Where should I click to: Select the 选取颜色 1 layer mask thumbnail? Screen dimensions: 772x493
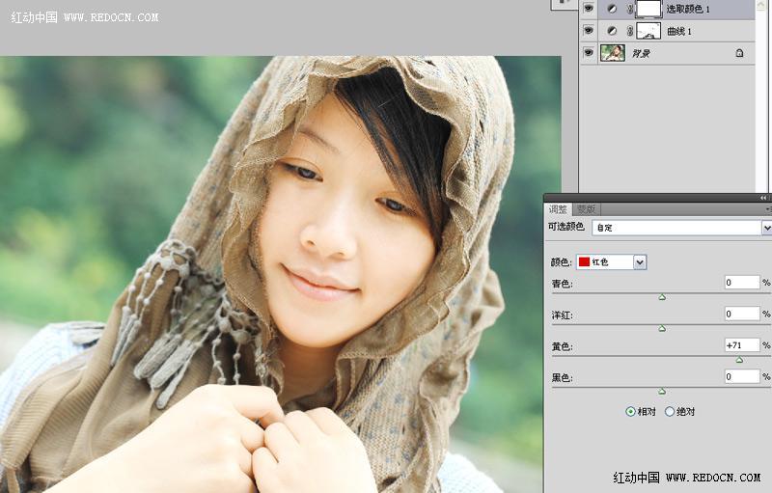click(x=648, y=9)
